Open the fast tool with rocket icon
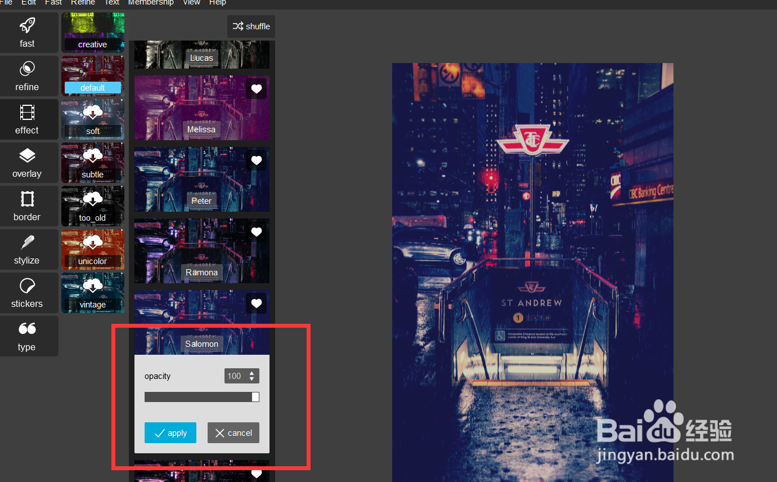 coord(27,33)
